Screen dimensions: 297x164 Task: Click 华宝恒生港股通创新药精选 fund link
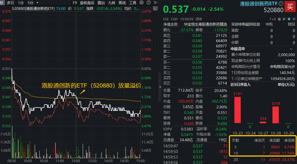pos(205,24)
